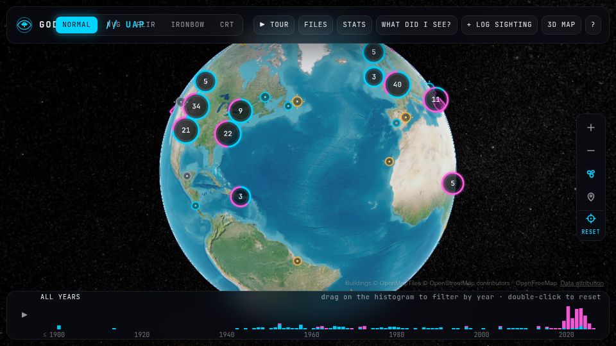Zoom out with the minus icon
This screenshot has height=346, width=616.
[x=591, y=151]
